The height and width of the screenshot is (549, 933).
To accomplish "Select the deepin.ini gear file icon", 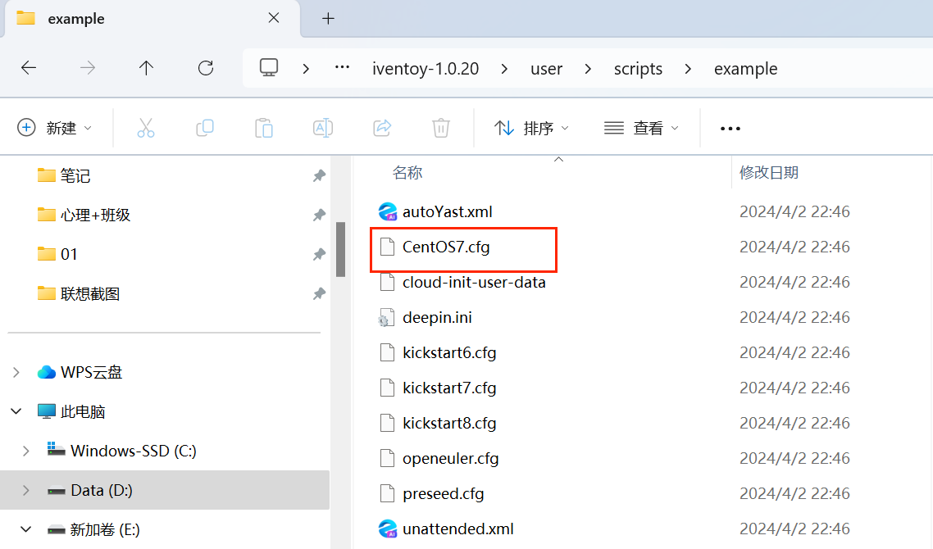I will [387, 318].
